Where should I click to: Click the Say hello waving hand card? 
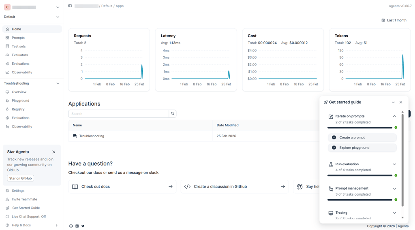pos(306,187)
